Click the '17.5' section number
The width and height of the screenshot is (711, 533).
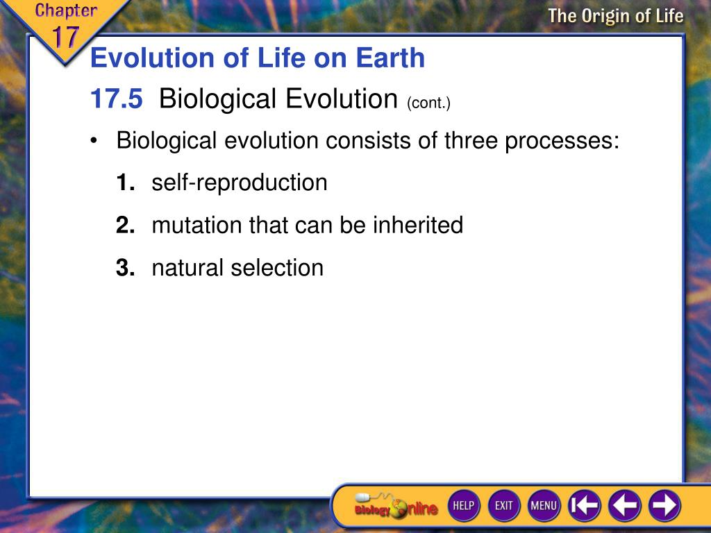click(117, 99)
